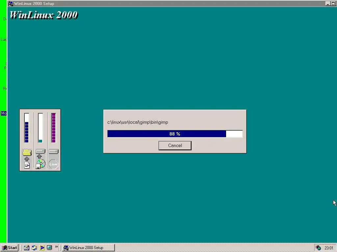Launch the yellow play-arrow quick launch icon
The width and height of the screenshot is (337, 252).
click(42, 248)
